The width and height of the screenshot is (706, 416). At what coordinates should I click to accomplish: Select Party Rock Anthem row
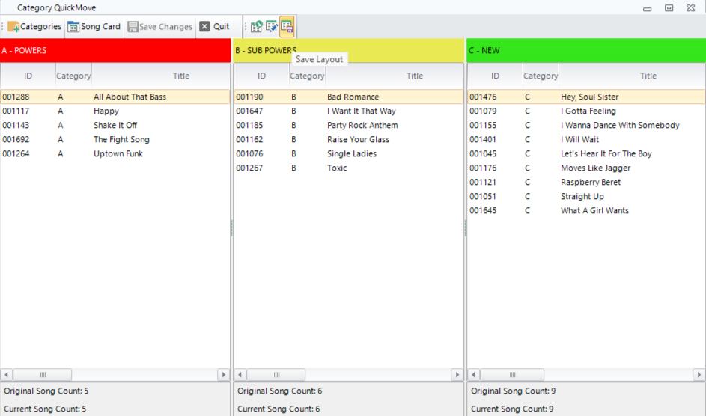tap(362, 126)
